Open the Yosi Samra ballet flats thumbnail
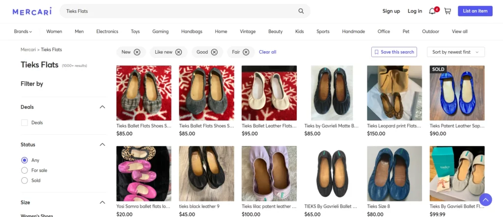The width and height of the screenshot is (503, 217). 144,174
